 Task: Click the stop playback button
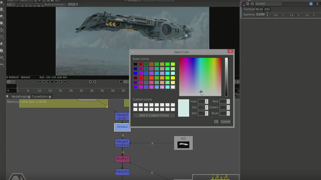52,82
